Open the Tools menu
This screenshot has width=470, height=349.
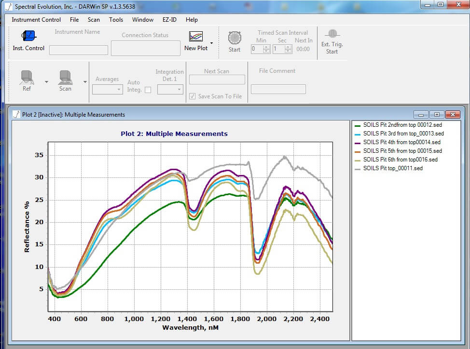[x=115, y=20]
